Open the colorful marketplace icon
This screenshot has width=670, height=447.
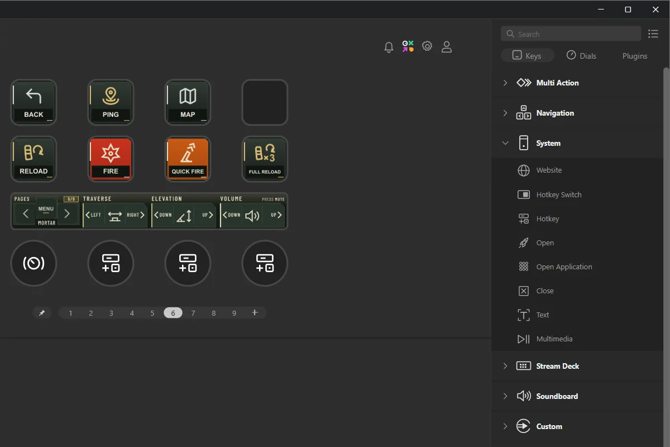tap(408, 46)
